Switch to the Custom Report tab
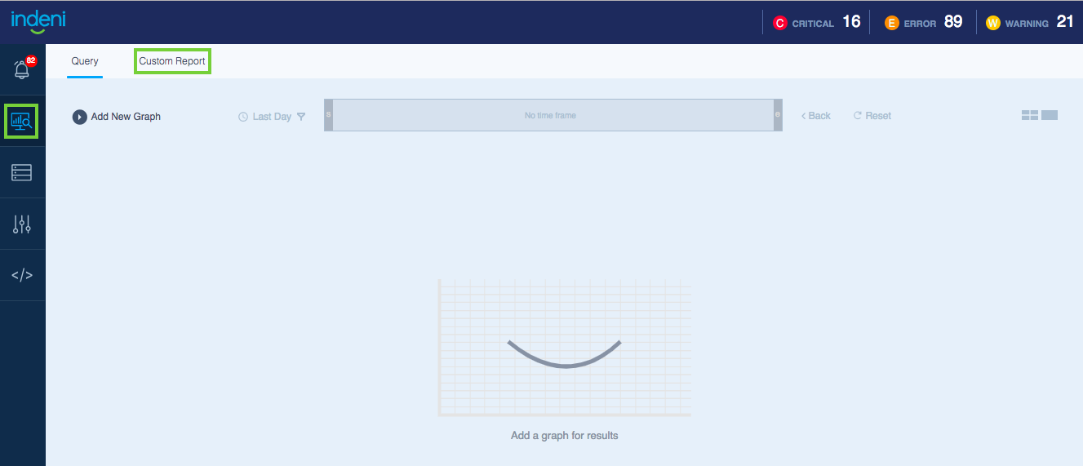Screen dimensions: 1083x466 tap(172, 61)
